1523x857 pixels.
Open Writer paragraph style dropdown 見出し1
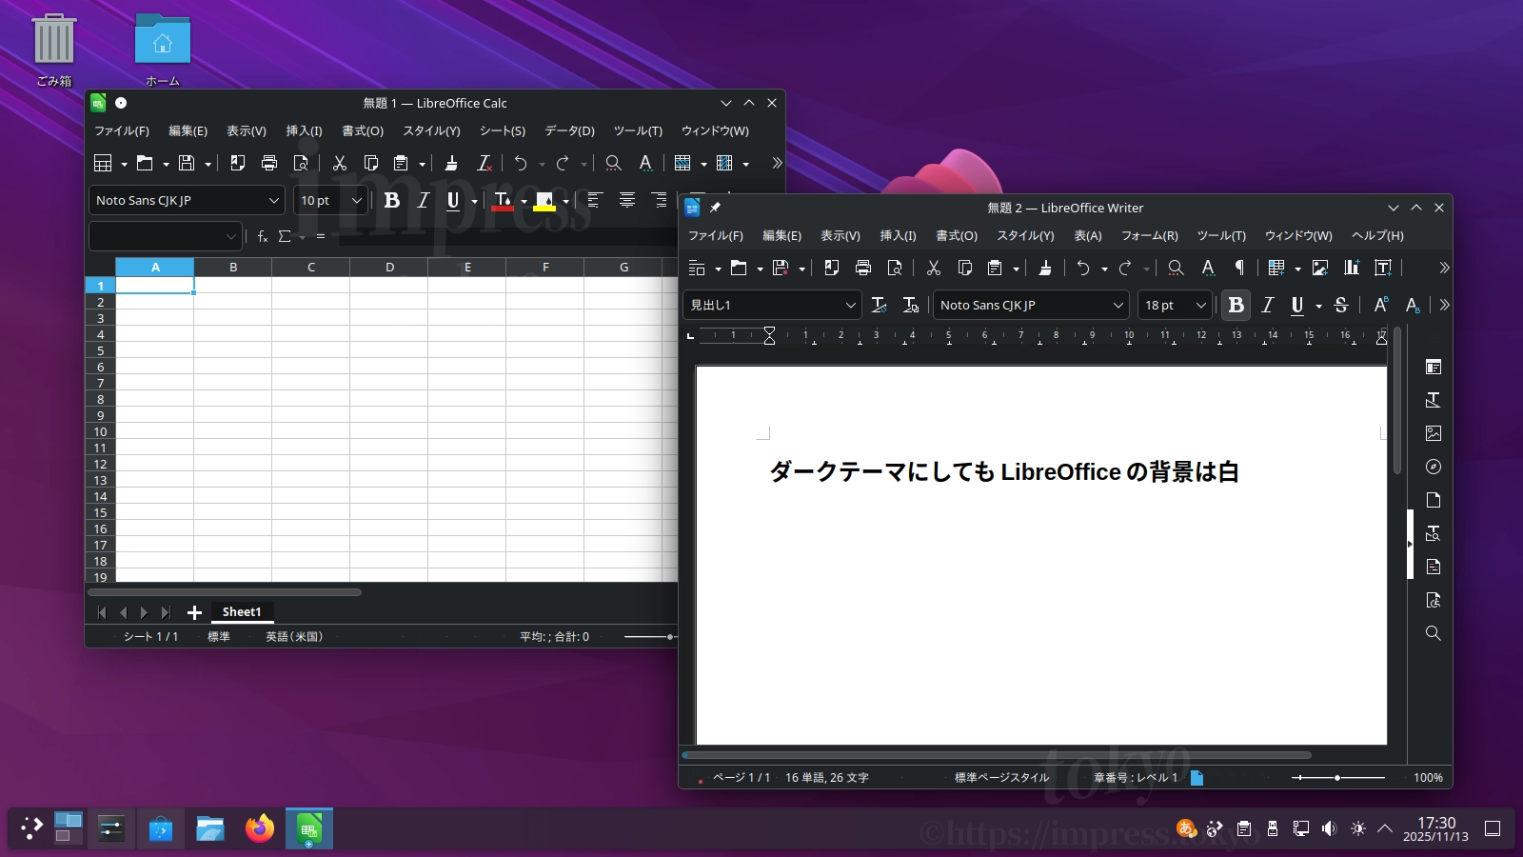pos(851,305)
